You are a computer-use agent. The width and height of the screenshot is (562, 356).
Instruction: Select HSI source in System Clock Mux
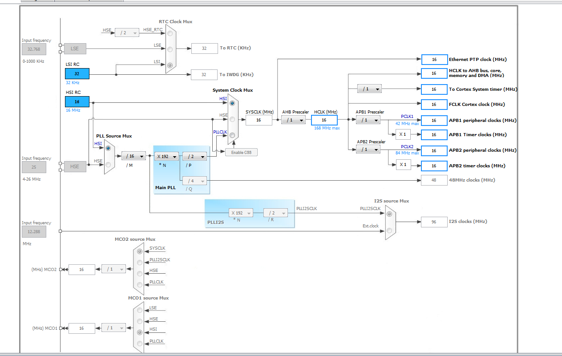(x=232, y=103)
